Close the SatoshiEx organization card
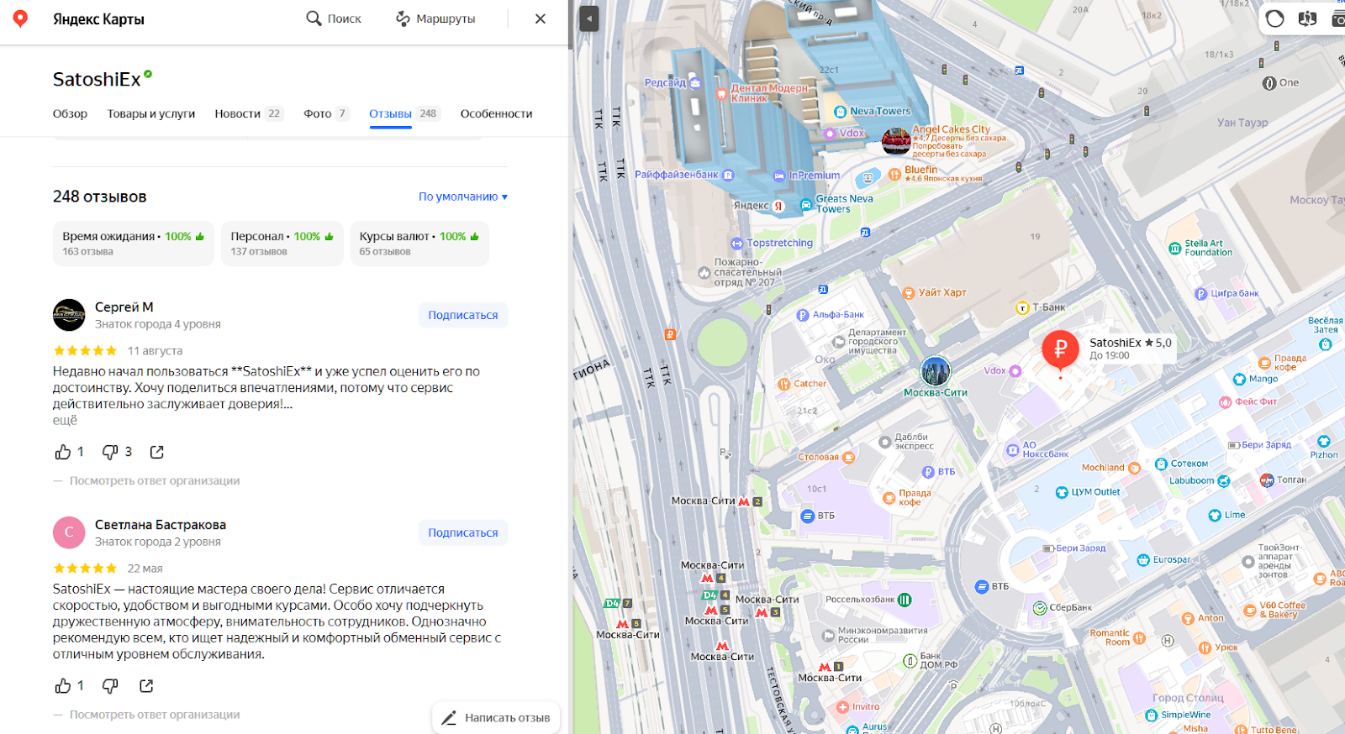 click(541, 18)
